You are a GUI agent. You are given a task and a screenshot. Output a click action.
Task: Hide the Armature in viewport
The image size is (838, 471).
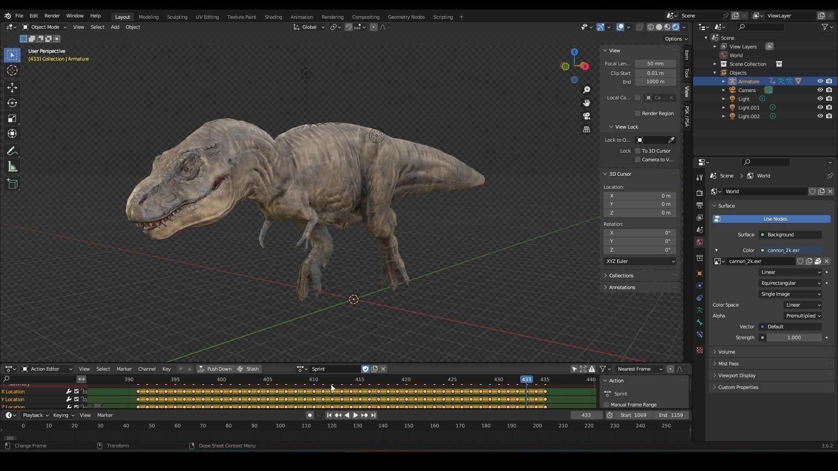click(820, 81)
